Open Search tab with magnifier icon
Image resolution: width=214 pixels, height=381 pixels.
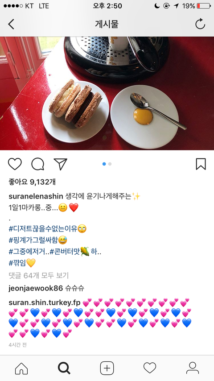64,368
